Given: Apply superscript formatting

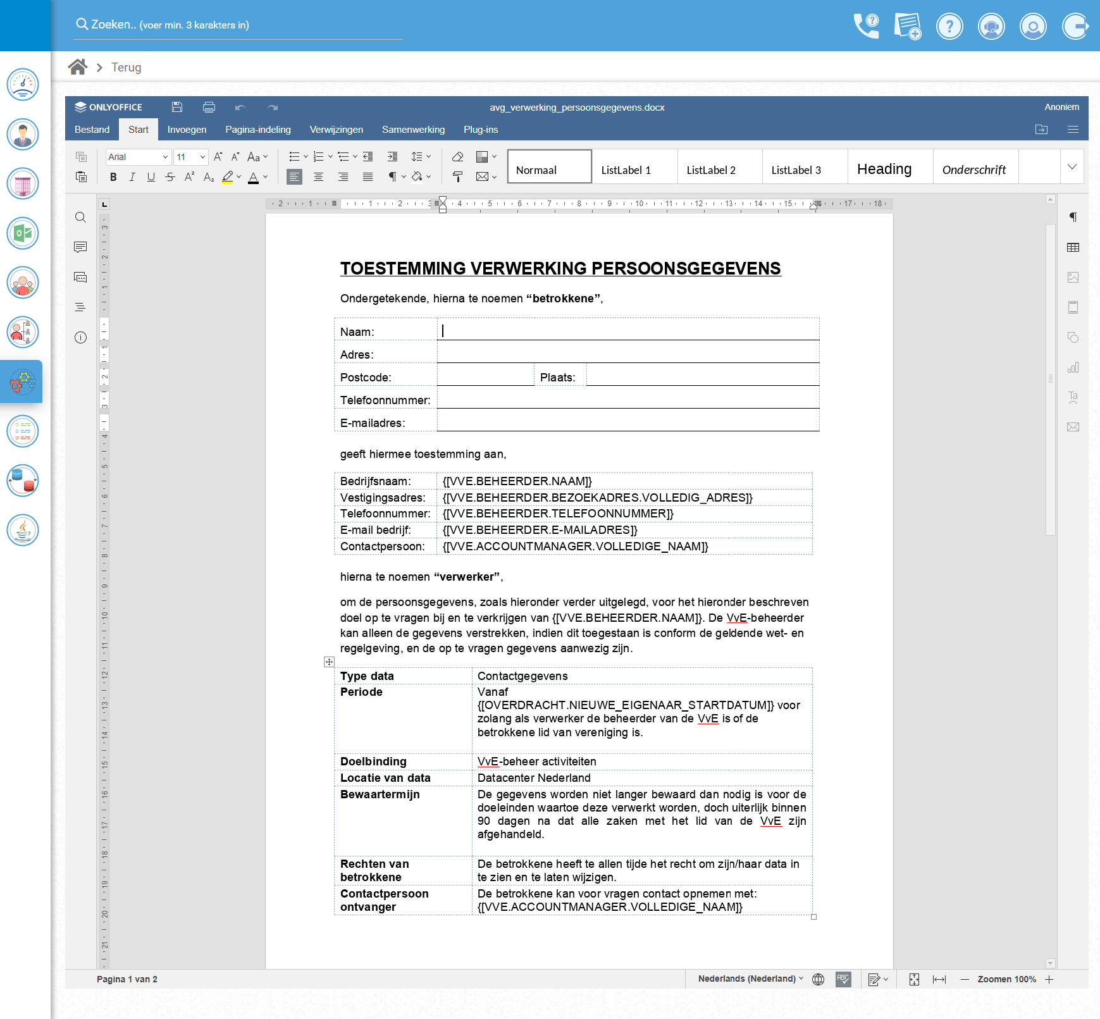Looking at the screenshot, I should click(189, 177).
